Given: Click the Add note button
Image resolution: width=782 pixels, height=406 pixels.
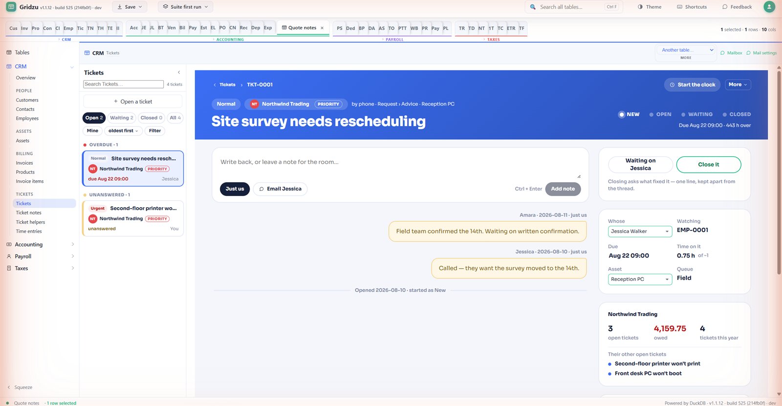Looking at the screenshot, I should [x=563, y=189].
